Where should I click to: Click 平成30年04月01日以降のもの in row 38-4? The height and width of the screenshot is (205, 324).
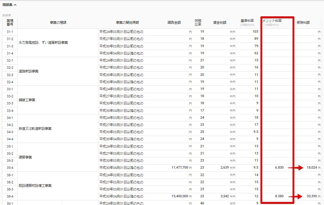121,196
